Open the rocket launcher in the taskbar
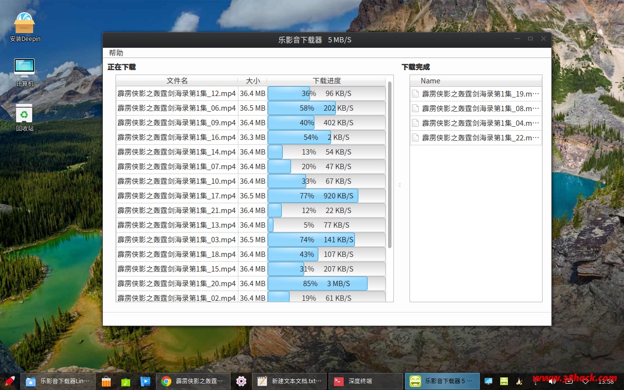Screen dimensions: 624x390 coord(10,381)
